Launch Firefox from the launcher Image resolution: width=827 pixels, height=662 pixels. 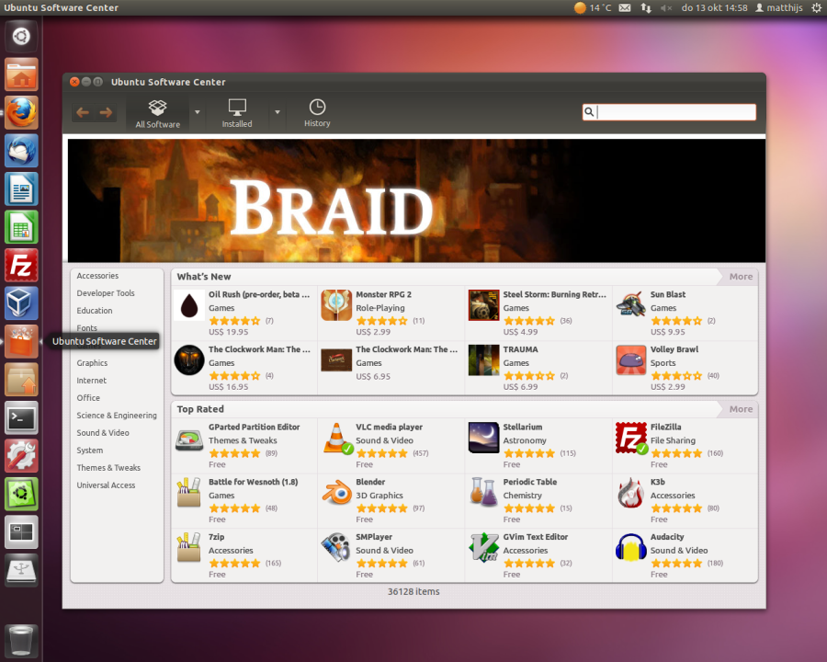point(21,112)
